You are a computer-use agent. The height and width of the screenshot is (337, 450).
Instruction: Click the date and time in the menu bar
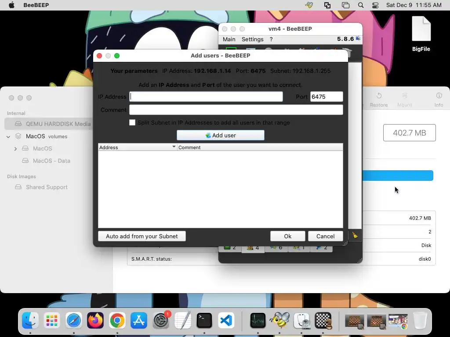click(x=414, y=5)
